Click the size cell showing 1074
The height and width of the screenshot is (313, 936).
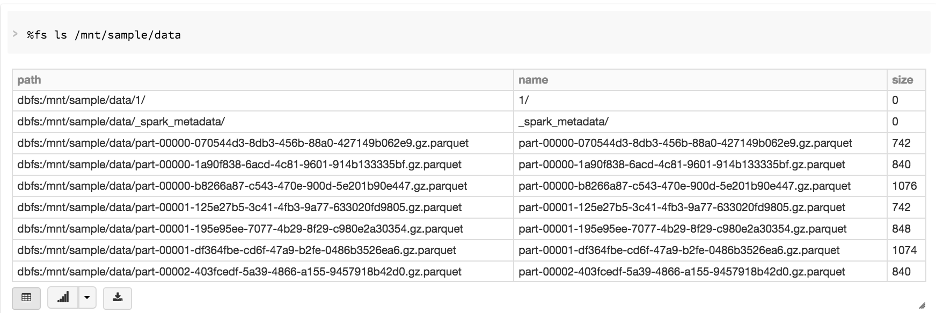(904, 250)
